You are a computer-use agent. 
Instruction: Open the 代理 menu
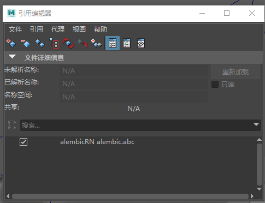[x=58, y=29]
